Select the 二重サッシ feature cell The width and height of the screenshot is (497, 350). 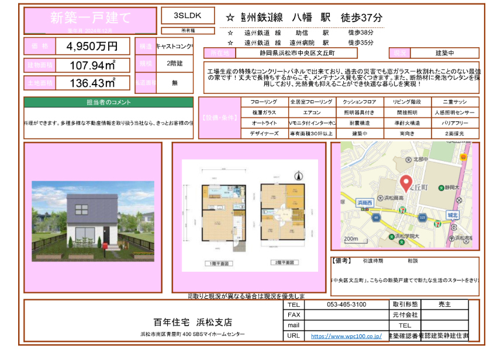455,102
